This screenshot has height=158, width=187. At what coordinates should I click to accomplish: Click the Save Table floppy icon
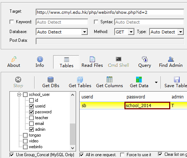pos(177,80)
